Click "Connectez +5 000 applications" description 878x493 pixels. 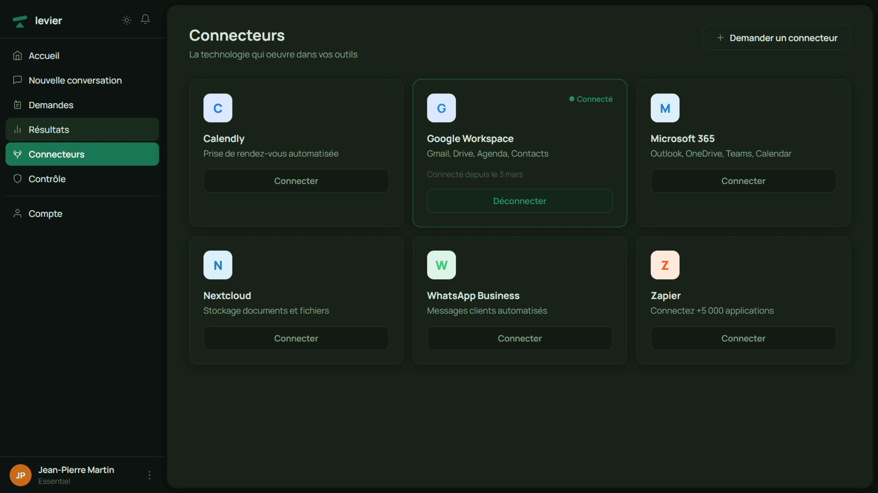point(712,311)
